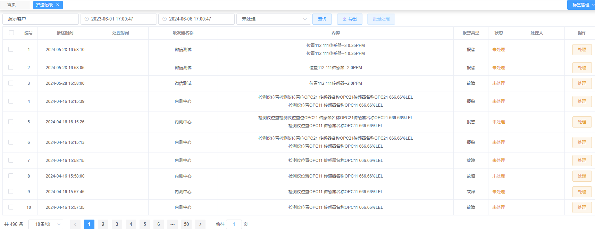The image size is (595, 238).
Task: Click the 前往 page number input box
Action: coord(234,224)
